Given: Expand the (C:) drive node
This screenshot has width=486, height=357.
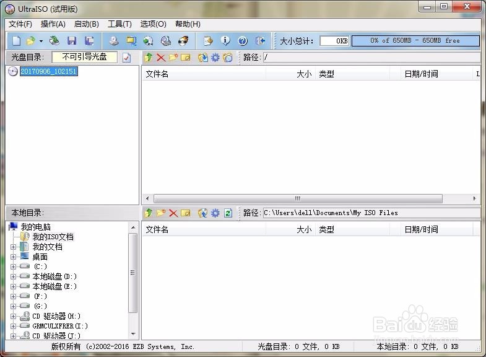Looking at the screenshot, I should (14, 267).
